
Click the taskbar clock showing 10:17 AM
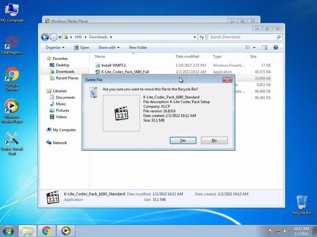click(301, 231)
